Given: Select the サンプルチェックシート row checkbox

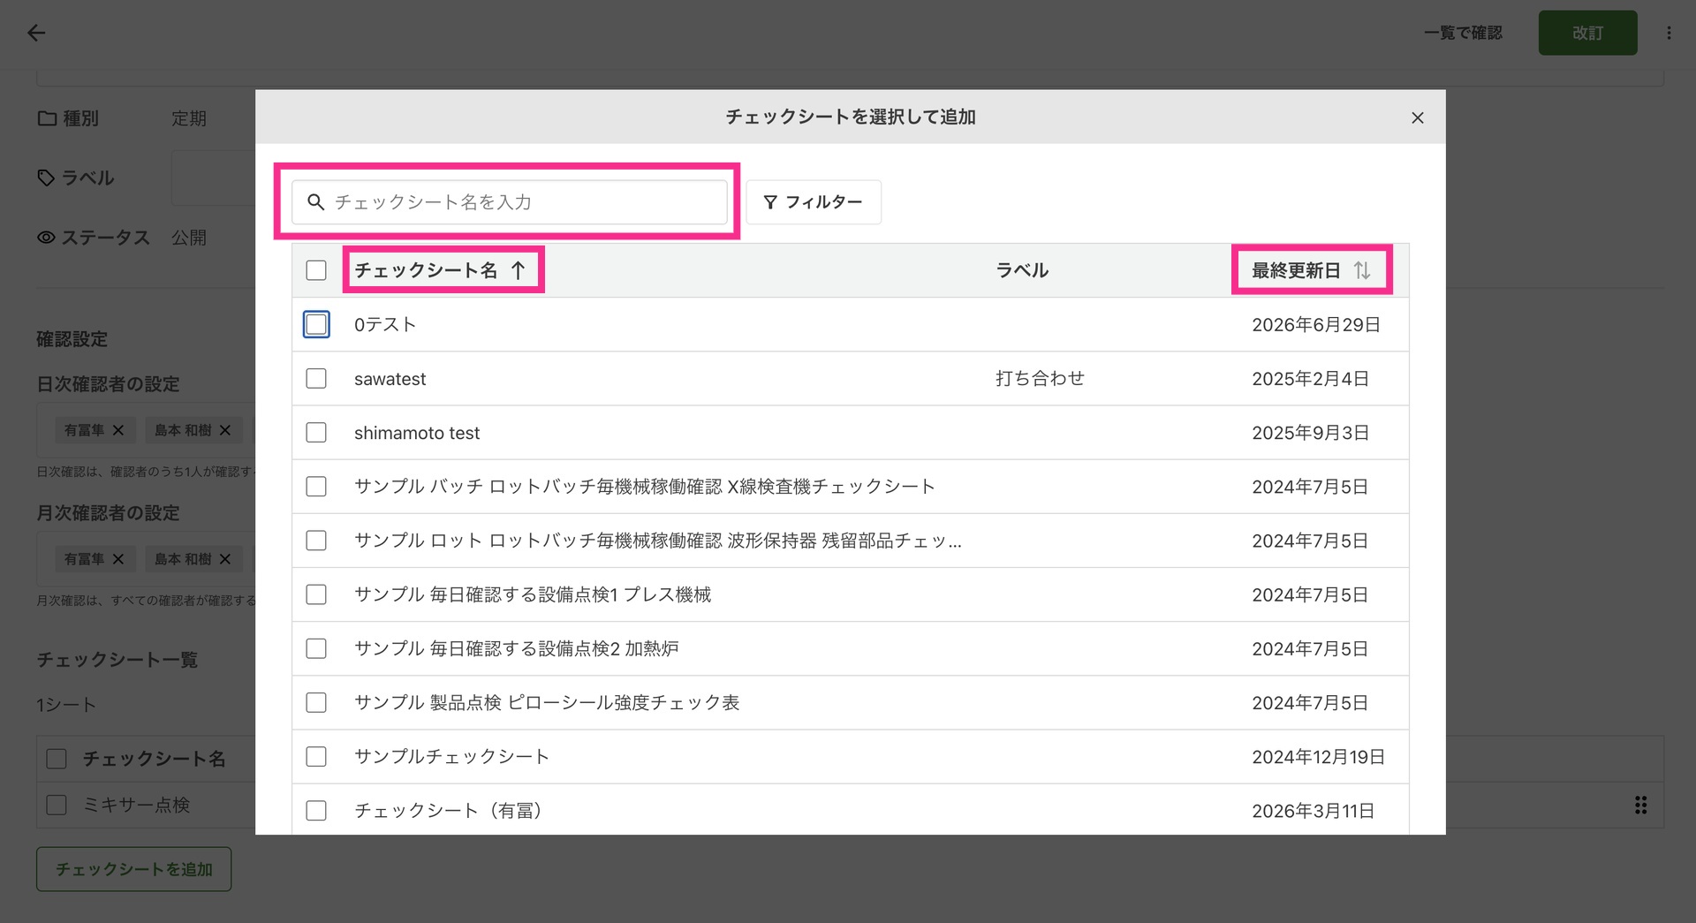Looking at the screenshot, I should pyautogui.click(x=316, y=757).
